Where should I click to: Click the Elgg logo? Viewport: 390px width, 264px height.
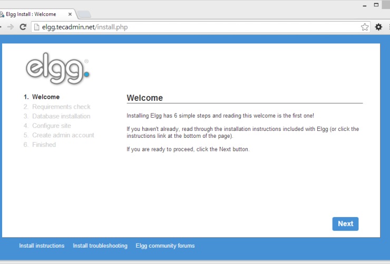[x=57, y=69]
